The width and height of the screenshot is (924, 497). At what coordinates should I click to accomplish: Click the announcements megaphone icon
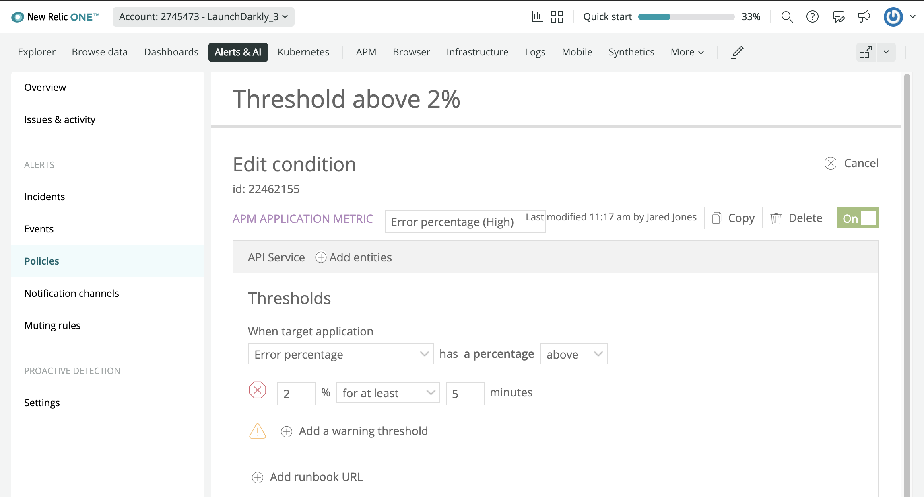(864, 17)
